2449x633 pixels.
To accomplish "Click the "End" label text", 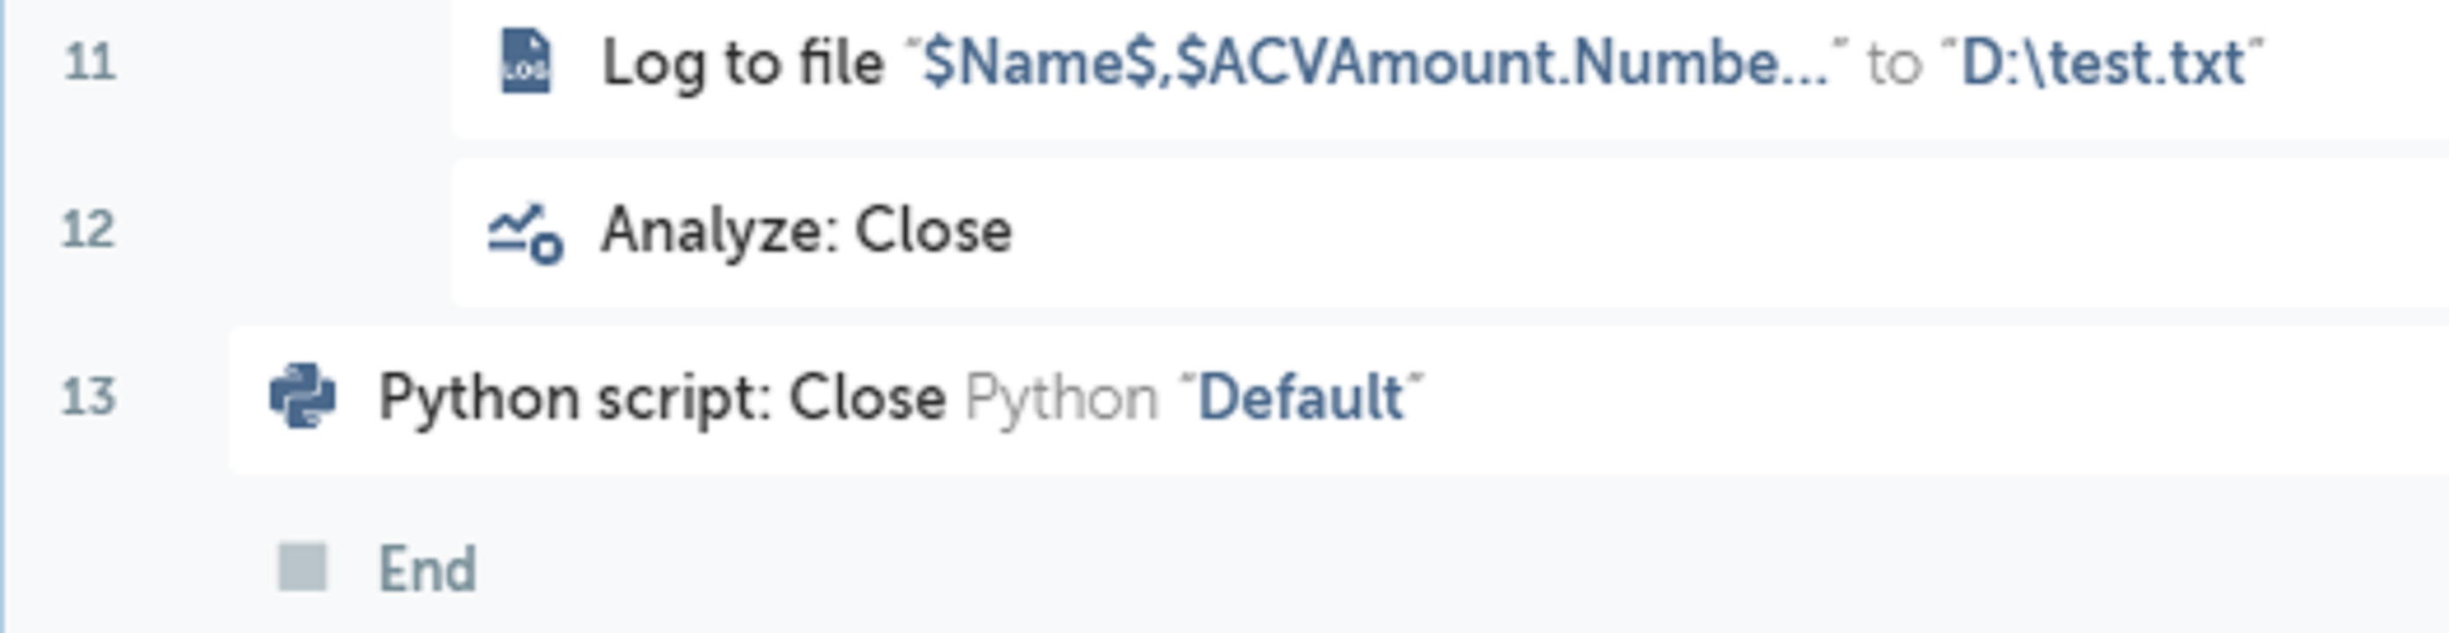I will pyautogui.click(x=427, y=570).
